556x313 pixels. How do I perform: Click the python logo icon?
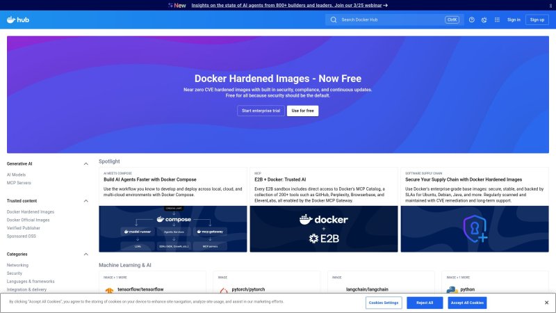pyautogui.click(x=452, y=290)
